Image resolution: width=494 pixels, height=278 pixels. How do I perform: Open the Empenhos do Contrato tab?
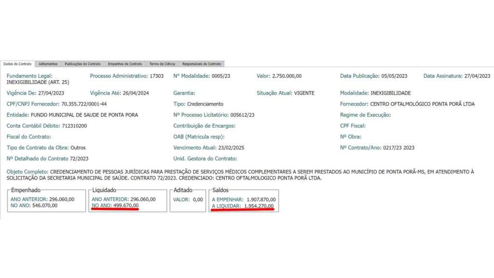(x=125, y=64)
